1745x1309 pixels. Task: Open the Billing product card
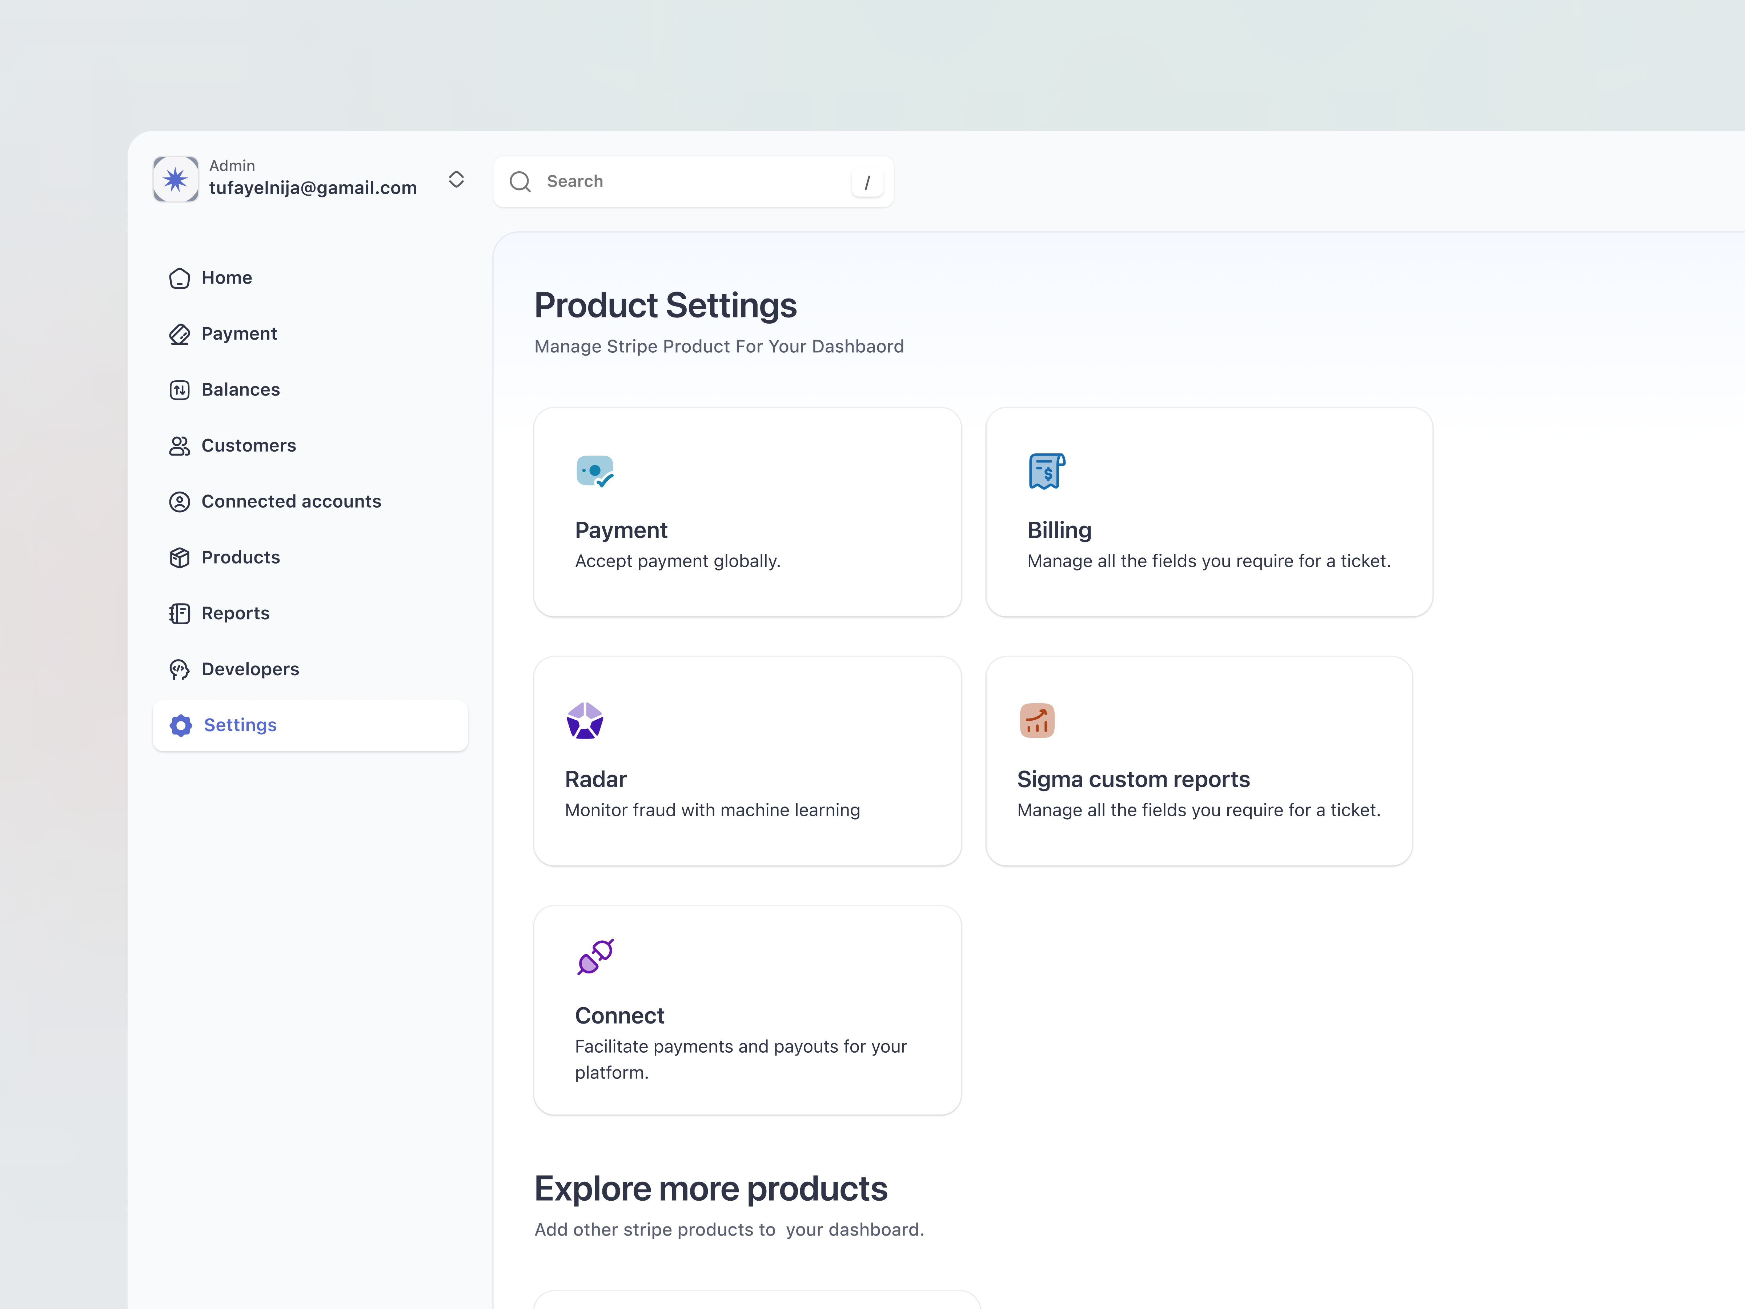[x=1208, y=511]
